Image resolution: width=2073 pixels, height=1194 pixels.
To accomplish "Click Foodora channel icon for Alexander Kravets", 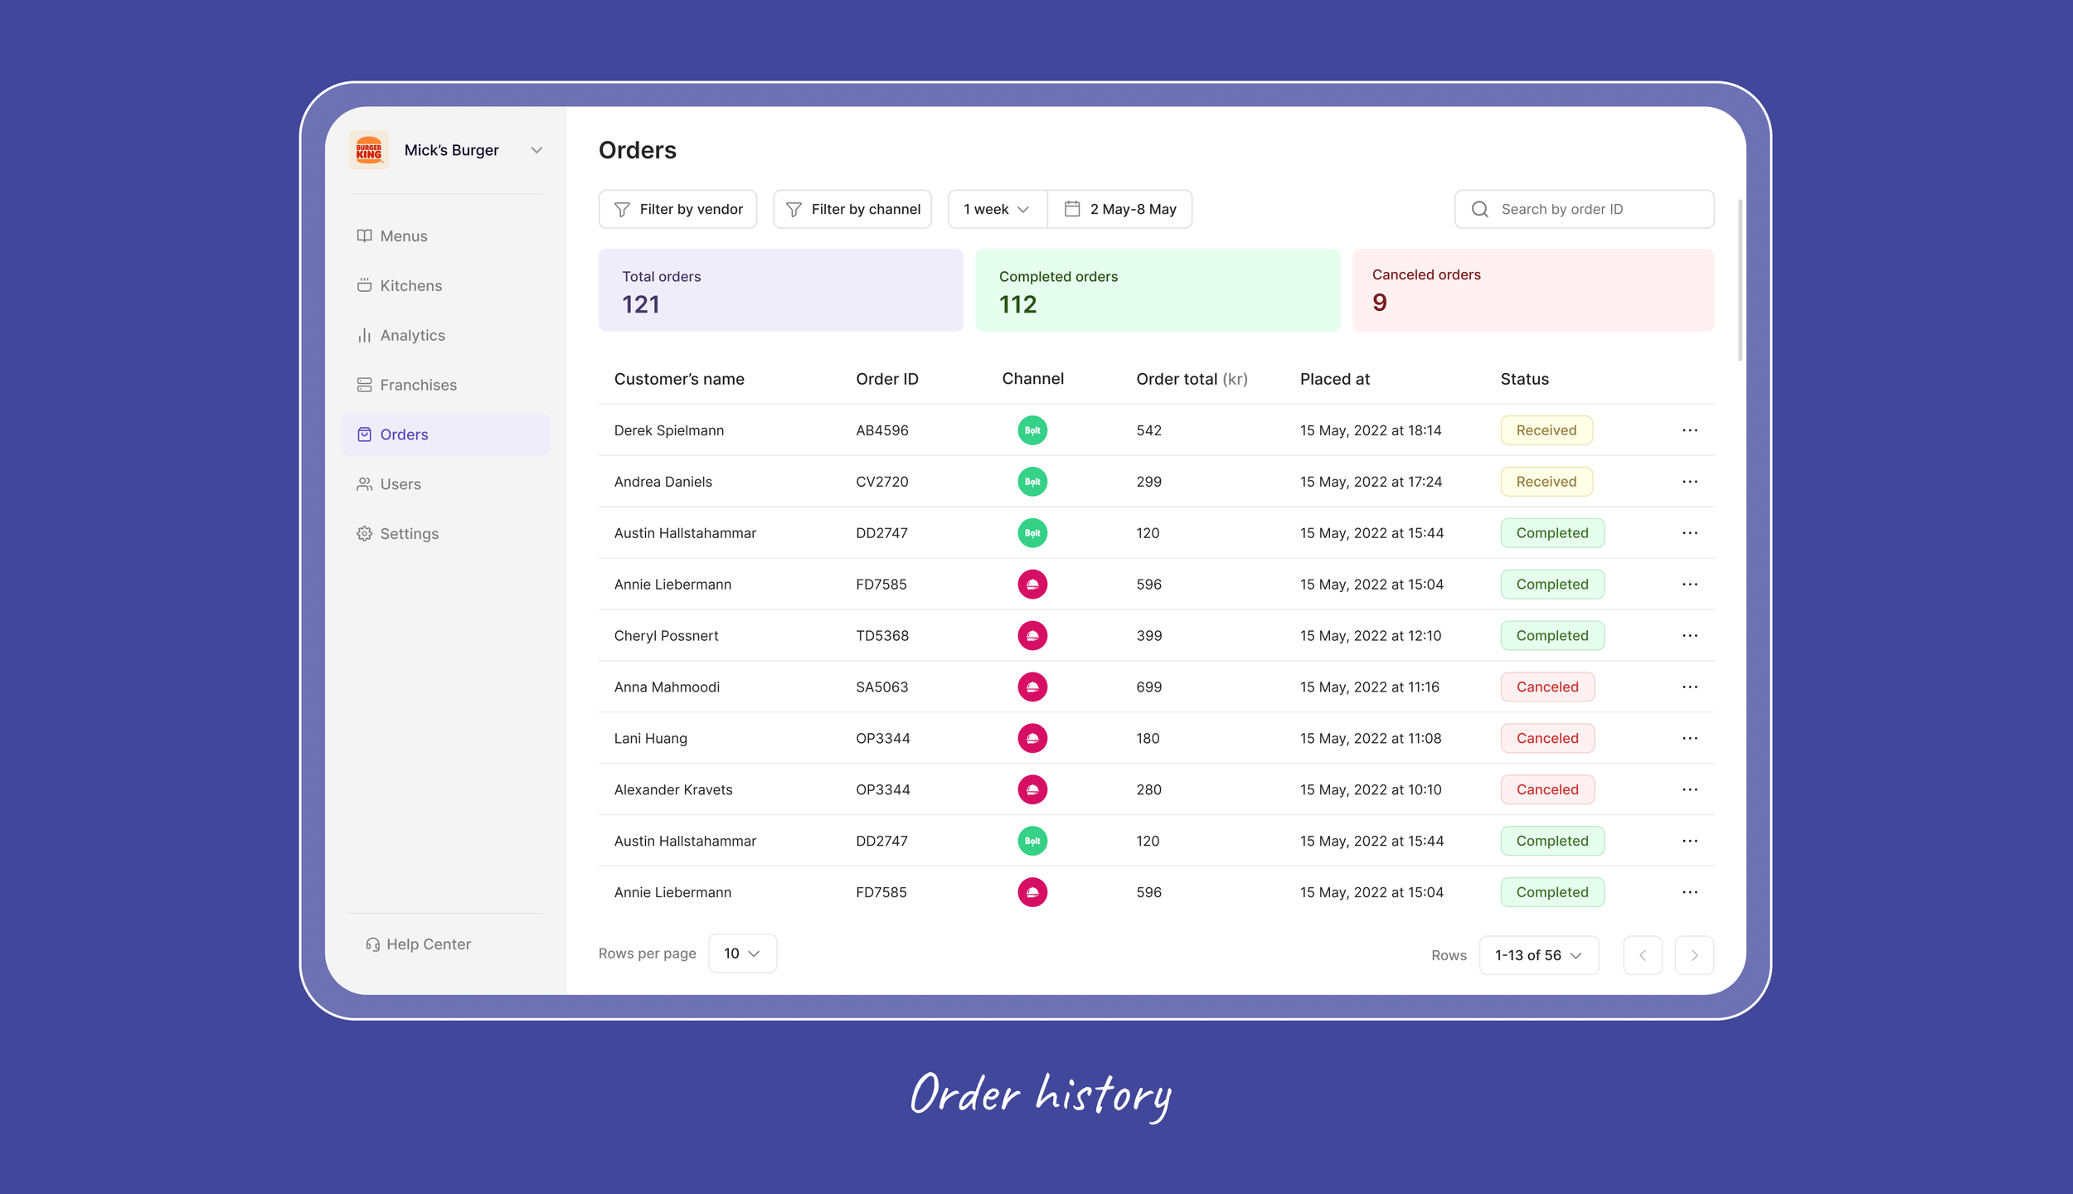I will pos(1032,790).
